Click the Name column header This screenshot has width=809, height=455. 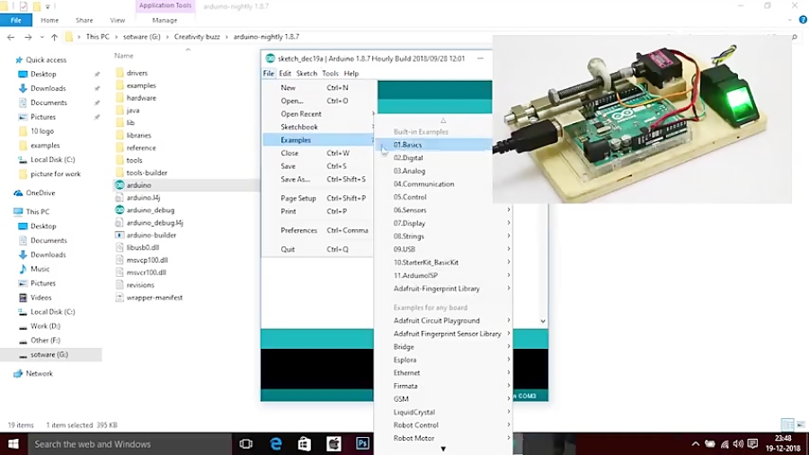[x=124, y=56]
